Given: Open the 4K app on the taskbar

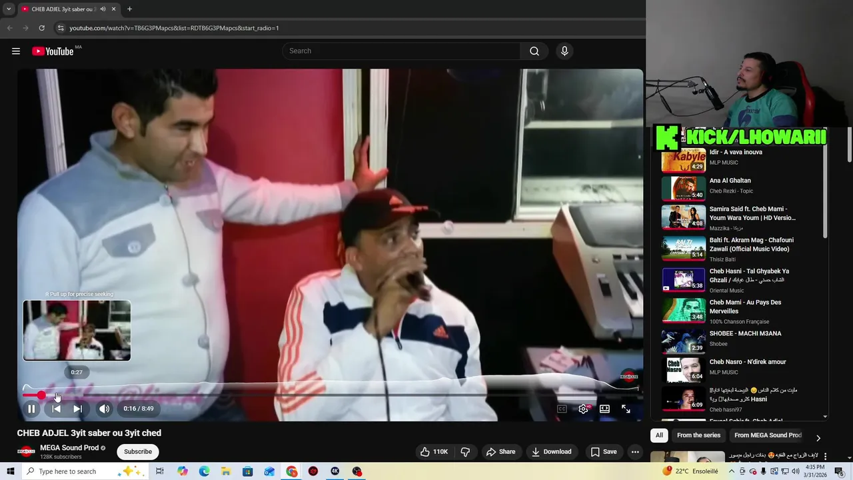Looking at the screenshot, I should (x=335, y=471).
